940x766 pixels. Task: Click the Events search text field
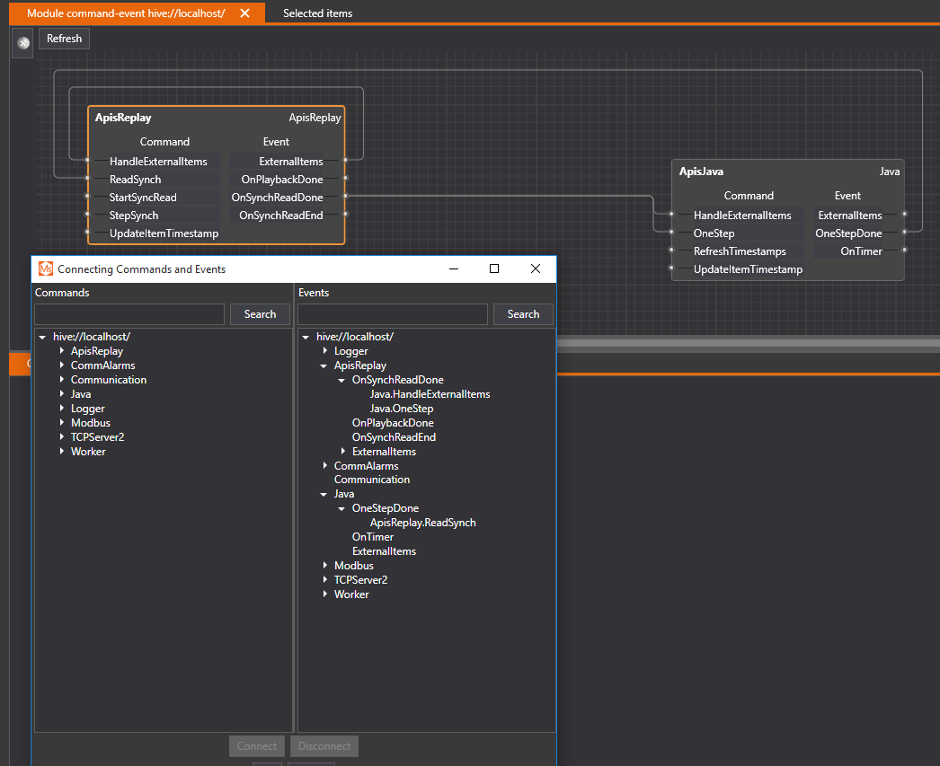coord(392,314)
